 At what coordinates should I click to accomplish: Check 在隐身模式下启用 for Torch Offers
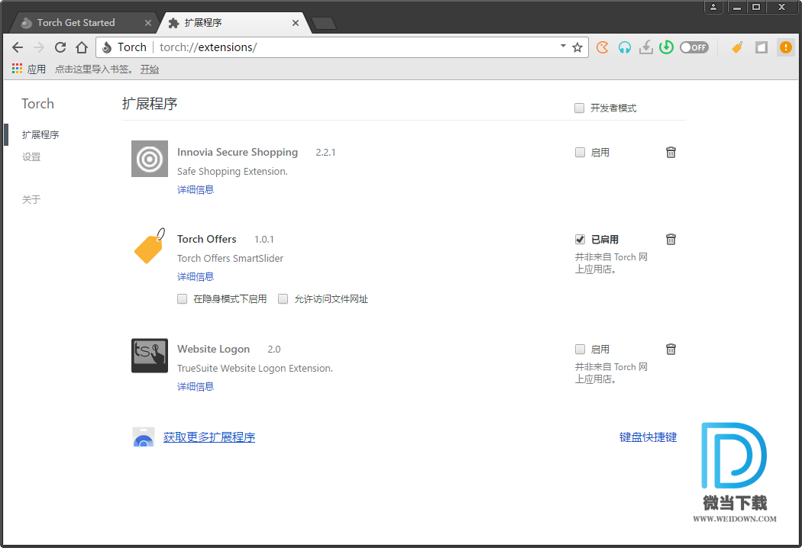click(x=182, y=299)
